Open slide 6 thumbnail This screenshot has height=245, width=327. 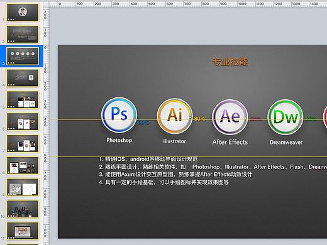coord(23,121)
